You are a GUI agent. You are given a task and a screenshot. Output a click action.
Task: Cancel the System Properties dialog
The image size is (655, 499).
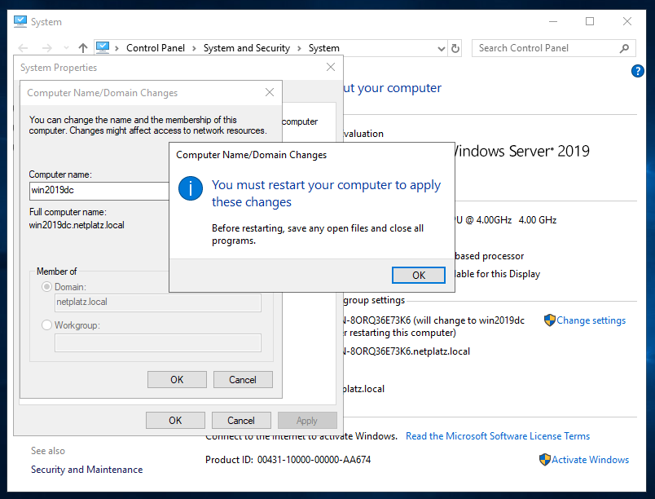pyautogui.click(x=241, y=421)
